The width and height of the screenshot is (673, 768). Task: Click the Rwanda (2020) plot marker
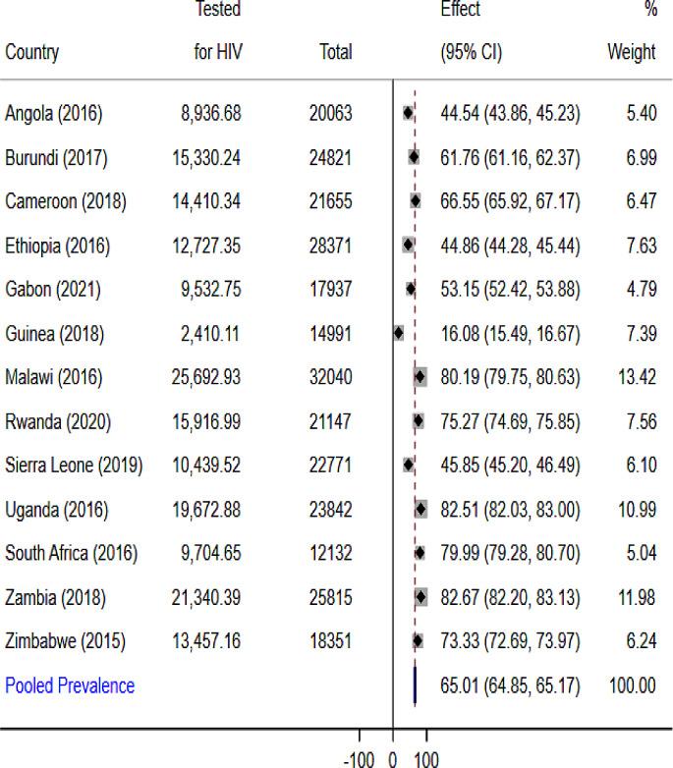tap(419, 420)
